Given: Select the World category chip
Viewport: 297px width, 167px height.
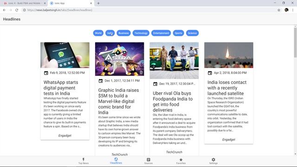Looking at the screenshot, I should (98, 33).
